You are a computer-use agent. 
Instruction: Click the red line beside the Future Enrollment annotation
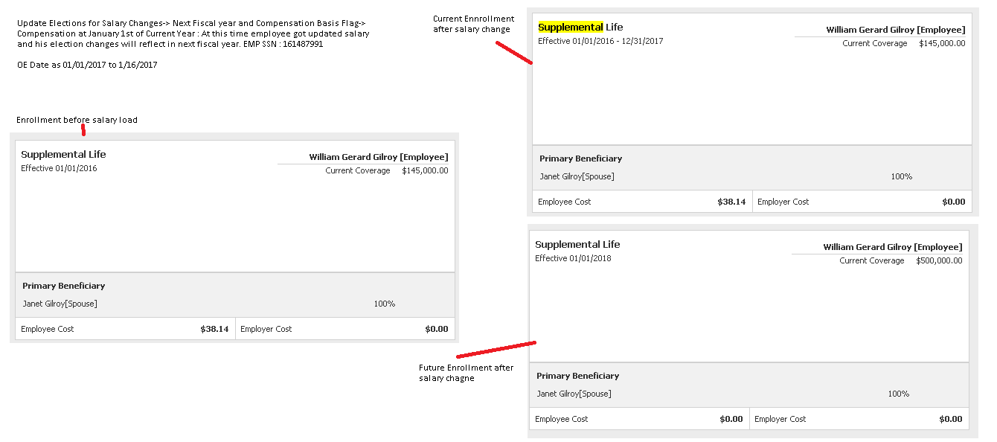tap(496, 350)
